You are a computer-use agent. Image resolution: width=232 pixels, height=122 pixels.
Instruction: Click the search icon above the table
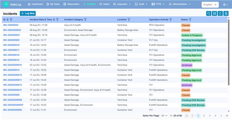tap(209, 13)
